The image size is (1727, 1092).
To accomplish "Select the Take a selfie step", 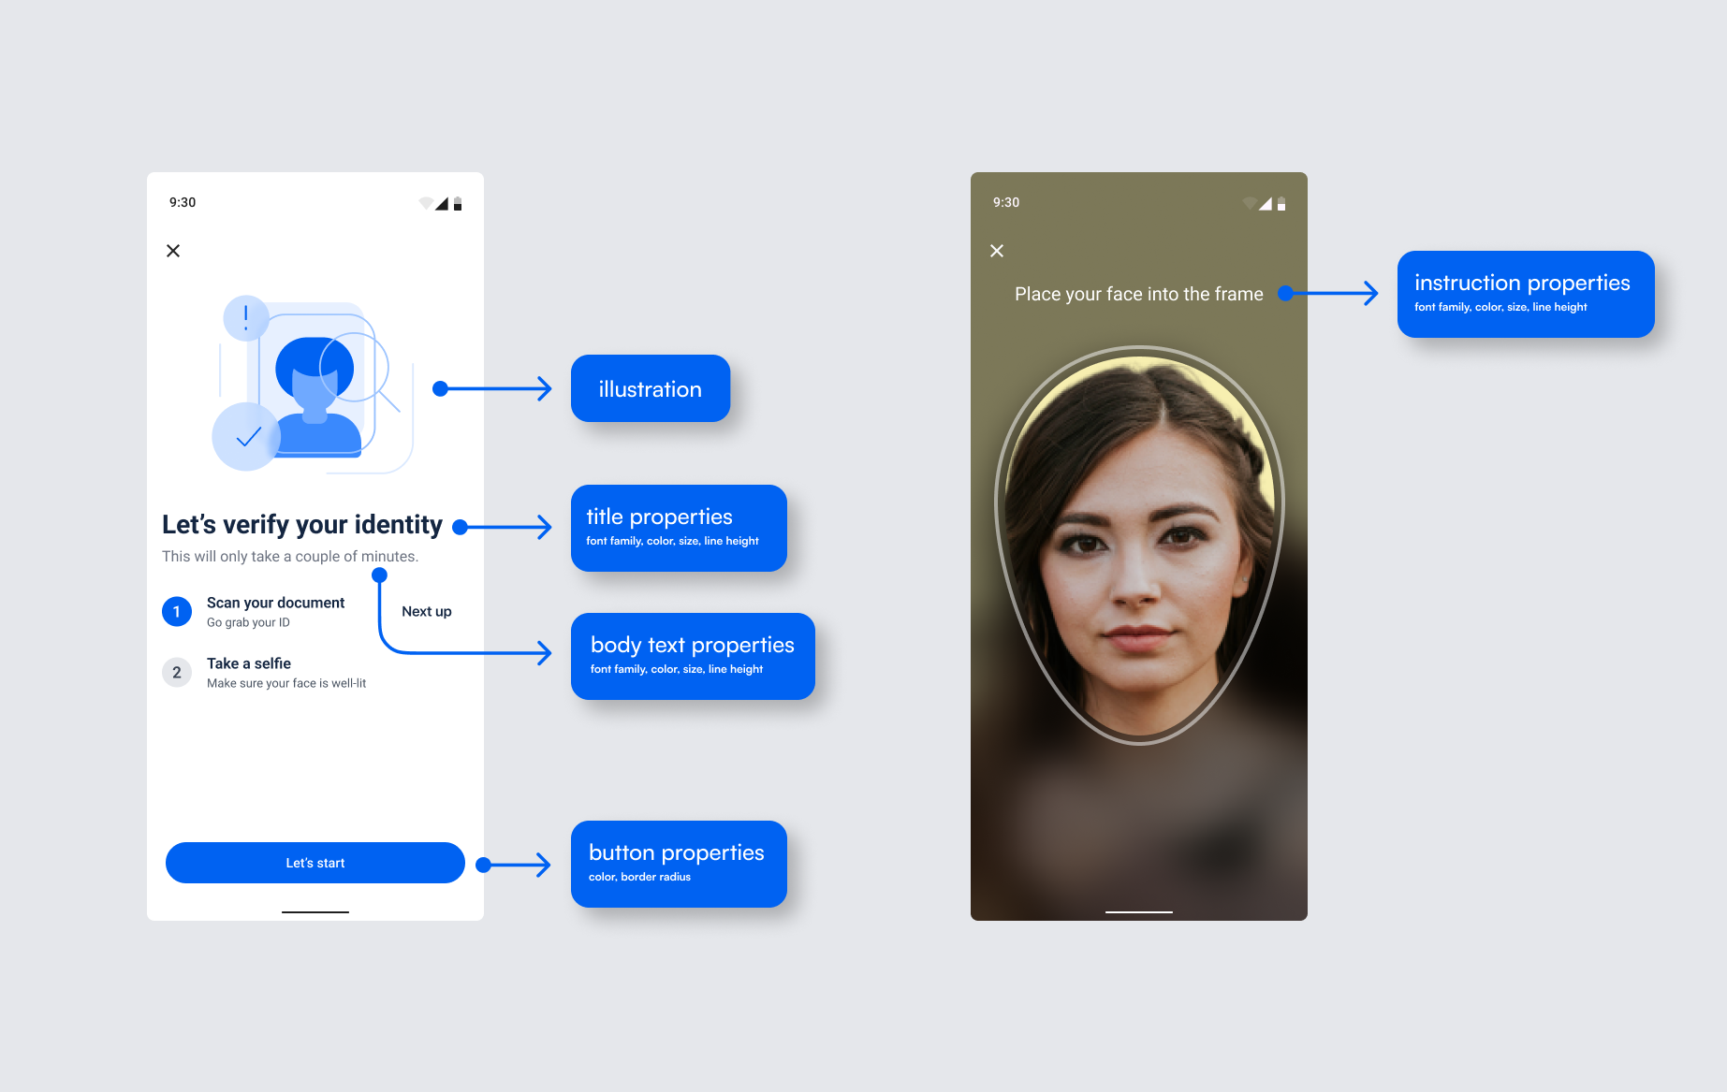I will click(249, 663).
